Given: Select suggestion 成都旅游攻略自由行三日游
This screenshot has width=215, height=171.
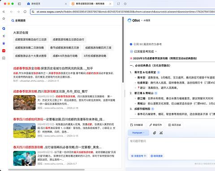Looking at the screenshot, I should (x=31, y=39).
